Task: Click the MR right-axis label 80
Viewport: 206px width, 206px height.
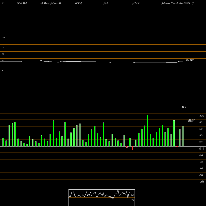Action: (201, 122)
